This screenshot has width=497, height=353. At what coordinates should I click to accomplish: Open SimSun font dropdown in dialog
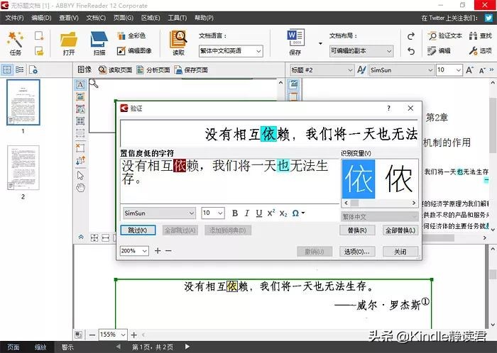[x=159, y=213]
